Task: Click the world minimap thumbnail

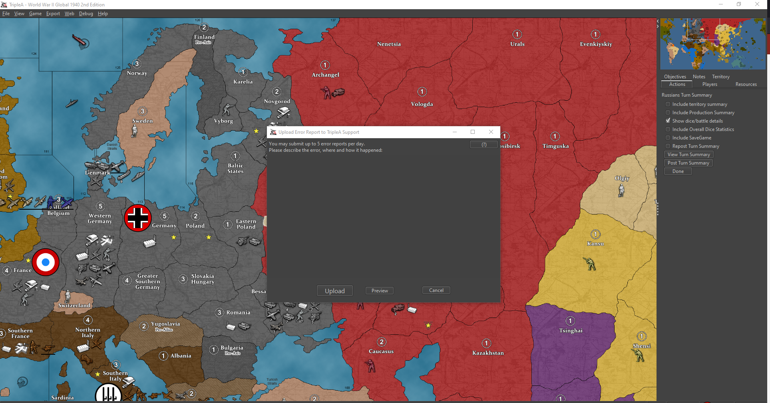Action: point(712,44)
